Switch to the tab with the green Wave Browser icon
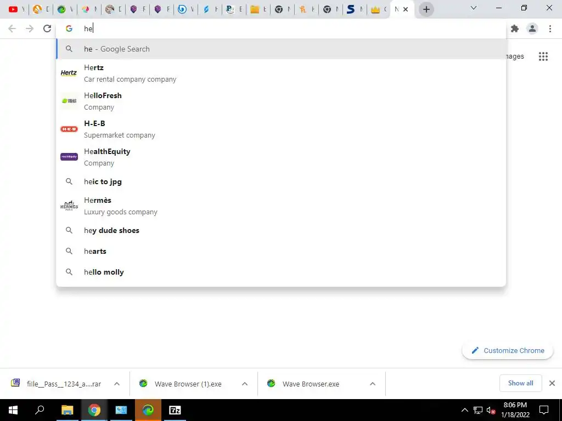Viewport: 562px width, 421px height. coord(65,9)
